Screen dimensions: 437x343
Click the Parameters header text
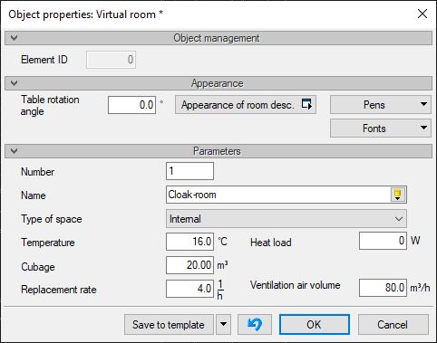(217, 151)
